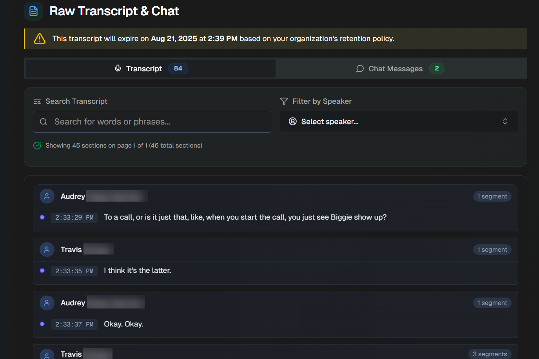Click the magnifying glass in the search box
This screenshot has height=359, width=539.
pos(44,122)
